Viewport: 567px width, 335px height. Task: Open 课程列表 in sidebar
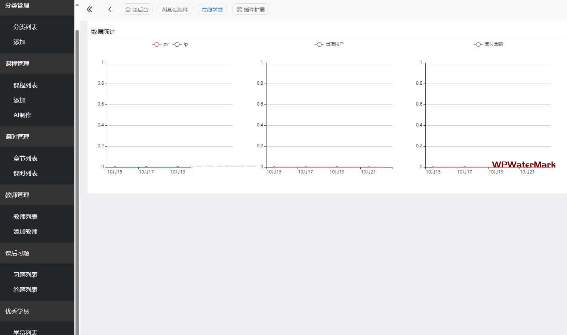(25, 85)
